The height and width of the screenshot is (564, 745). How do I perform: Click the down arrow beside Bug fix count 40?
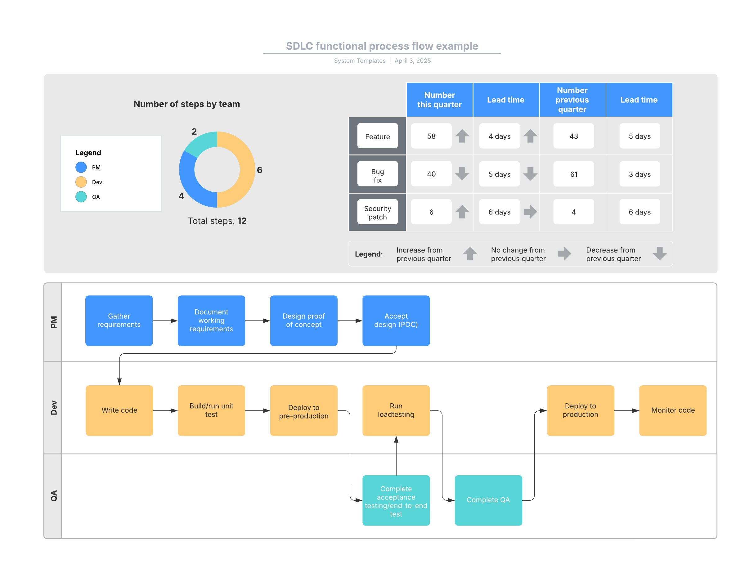(x=462, y=174)
